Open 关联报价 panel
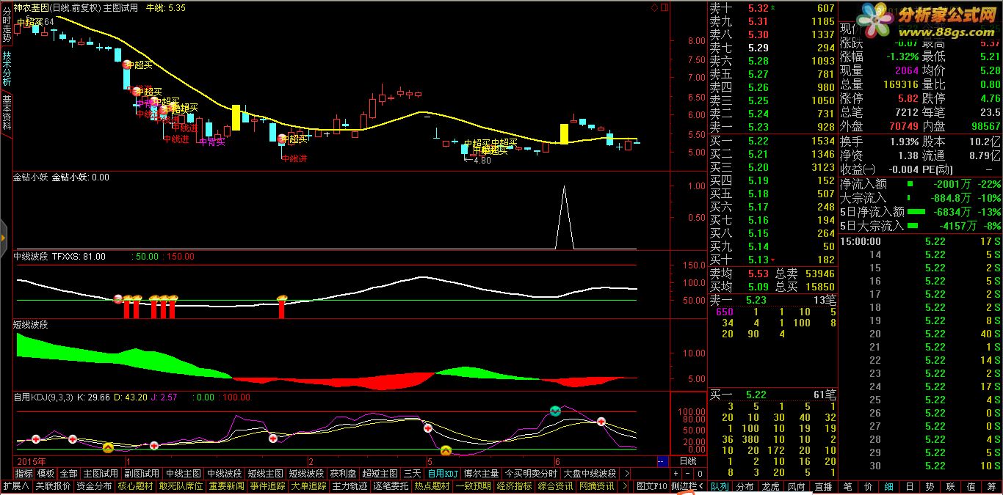The image size is (1003, 495). [53, 486]
